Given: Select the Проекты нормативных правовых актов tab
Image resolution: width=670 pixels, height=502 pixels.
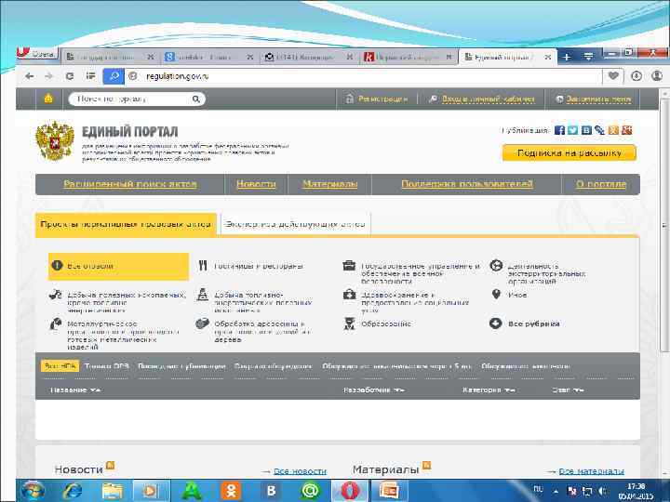Looking at the screenshot, I should tap(126, 225).
